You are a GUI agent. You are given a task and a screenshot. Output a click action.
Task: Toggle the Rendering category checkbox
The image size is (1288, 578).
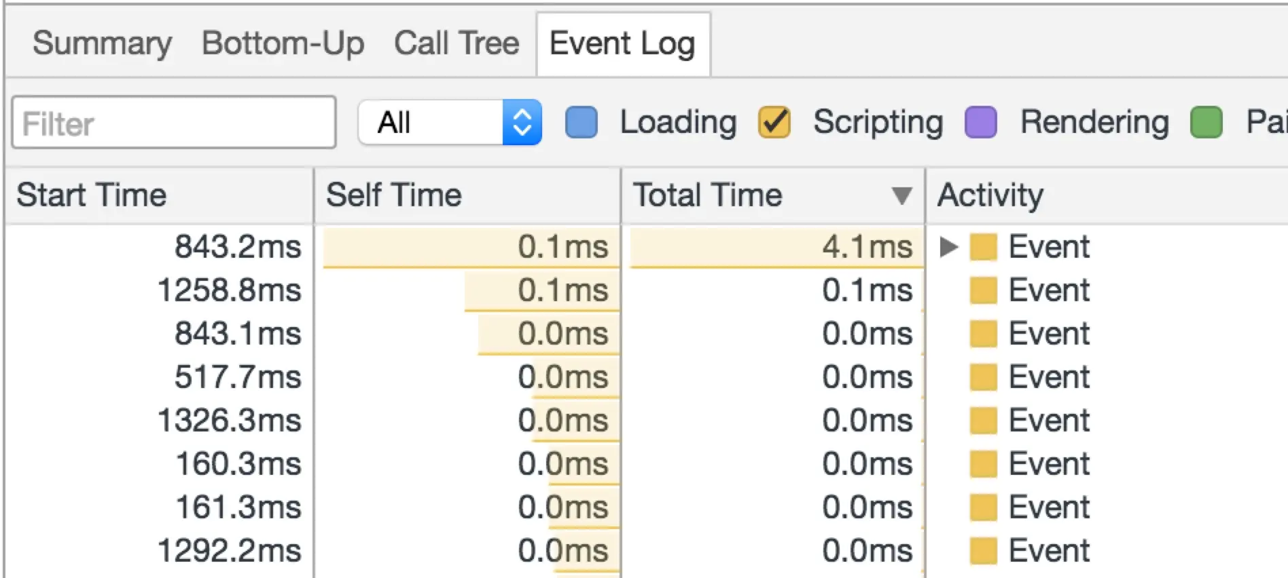click(x=981, y=123)
